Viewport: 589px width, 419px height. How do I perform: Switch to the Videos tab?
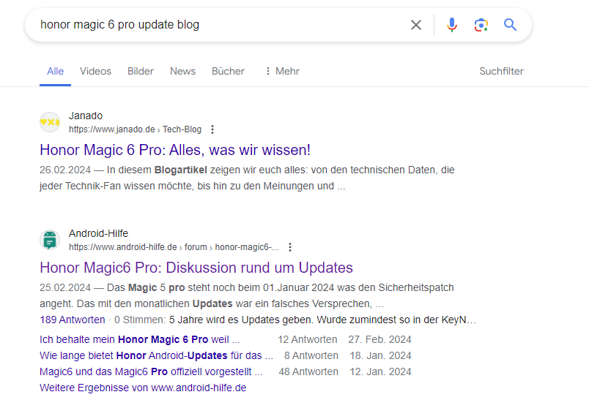(x=95, y=71)
